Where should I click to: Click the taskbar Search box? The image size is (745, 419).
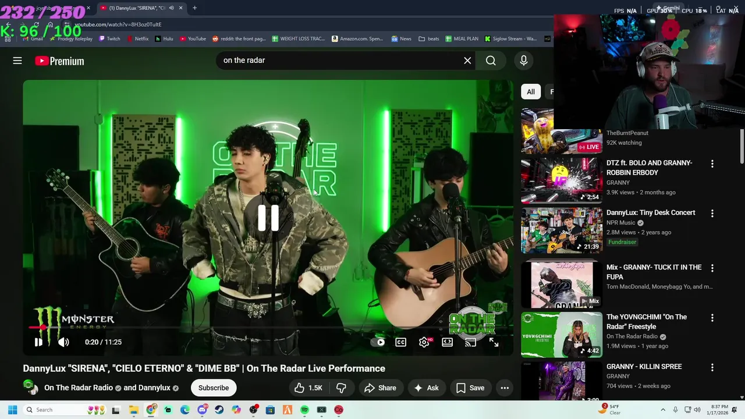[65, 410]
